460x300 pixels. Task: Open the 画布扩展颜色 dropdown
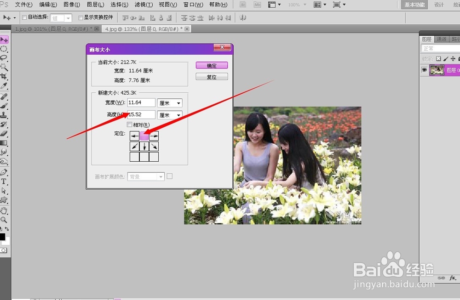click(x=146, y=177)
